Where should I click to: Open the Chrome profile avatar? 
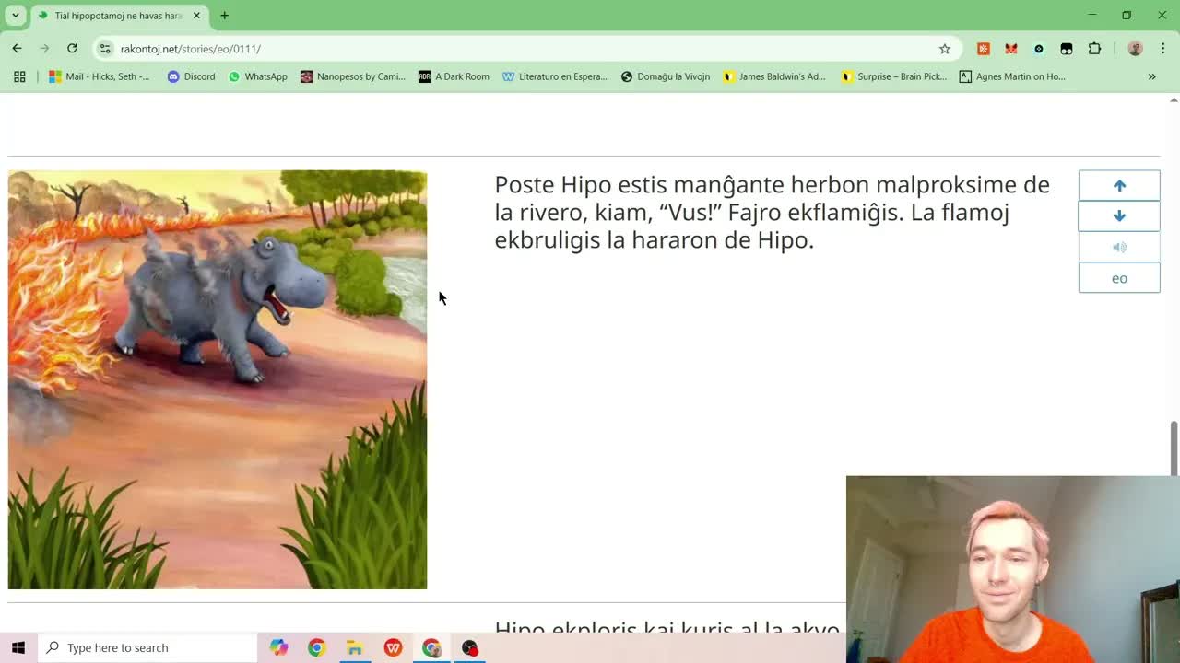(x=1136, y=49)
